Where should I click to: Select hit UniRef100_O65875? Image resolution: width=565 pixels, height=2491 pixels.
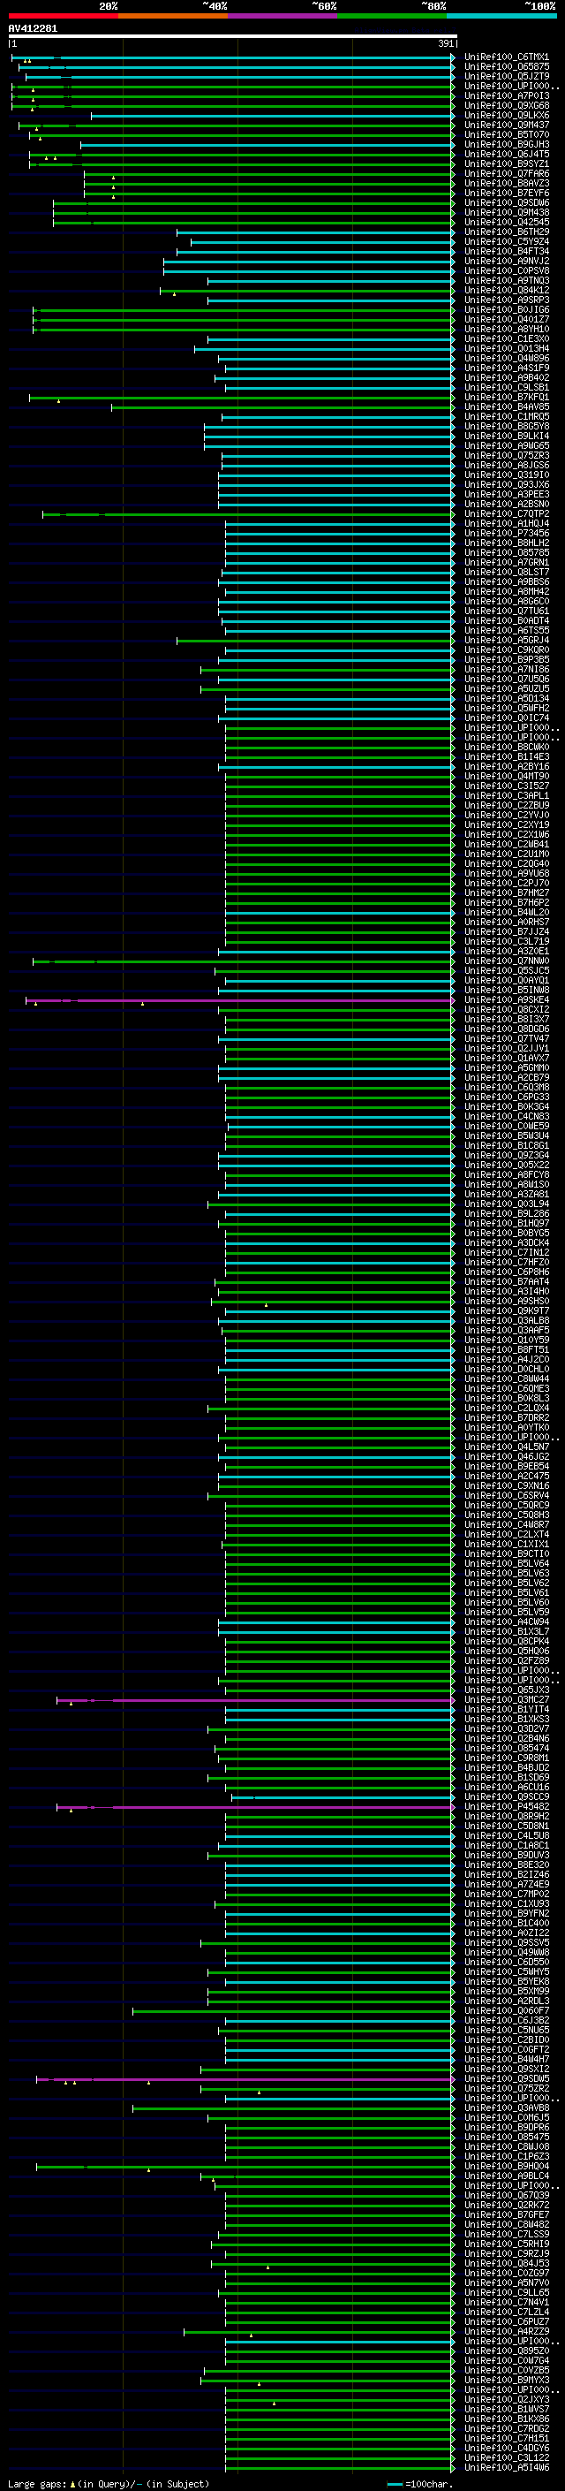507,67
